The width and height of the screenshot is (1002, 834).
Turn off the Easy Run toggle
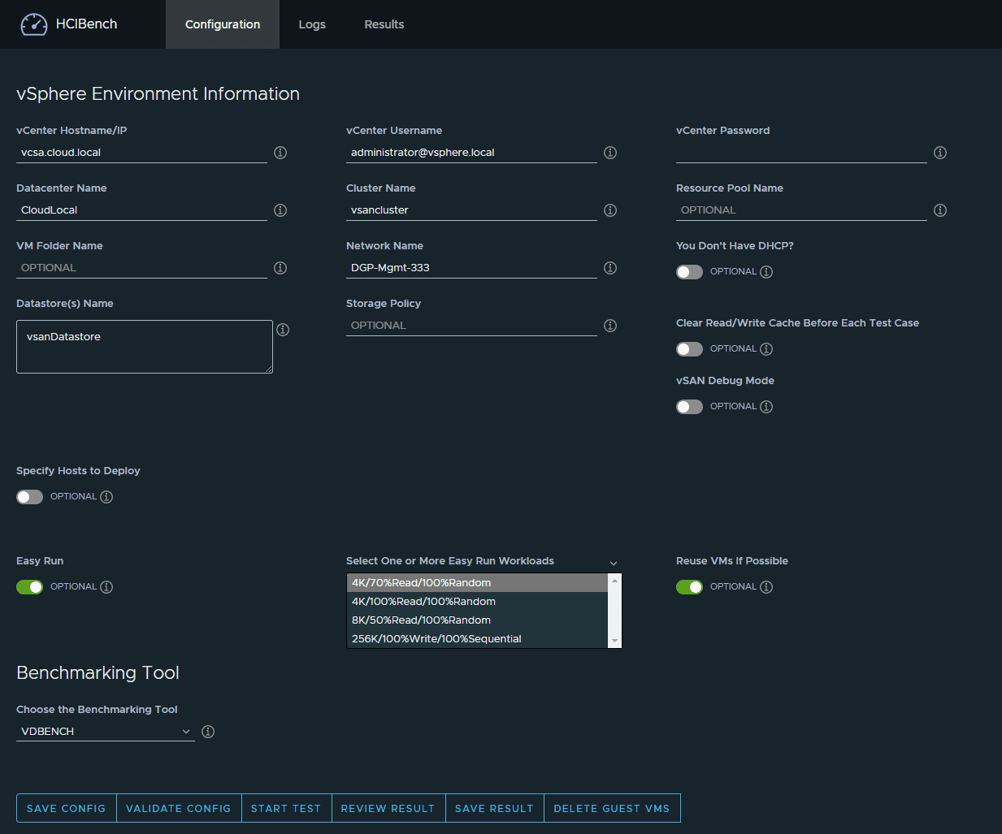pyautogui.click(x=30, y=587)
